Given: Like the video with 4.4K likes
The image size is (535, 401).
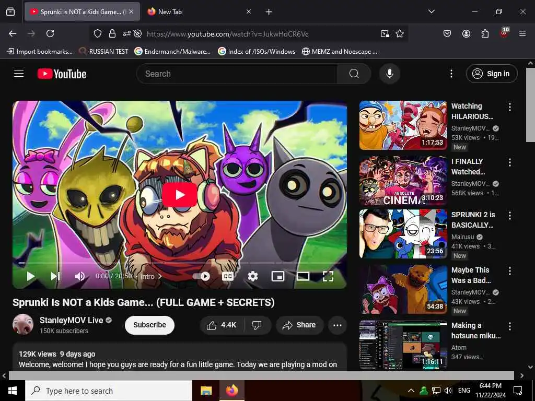Looking at the screenshot, I should coord(222,325).
